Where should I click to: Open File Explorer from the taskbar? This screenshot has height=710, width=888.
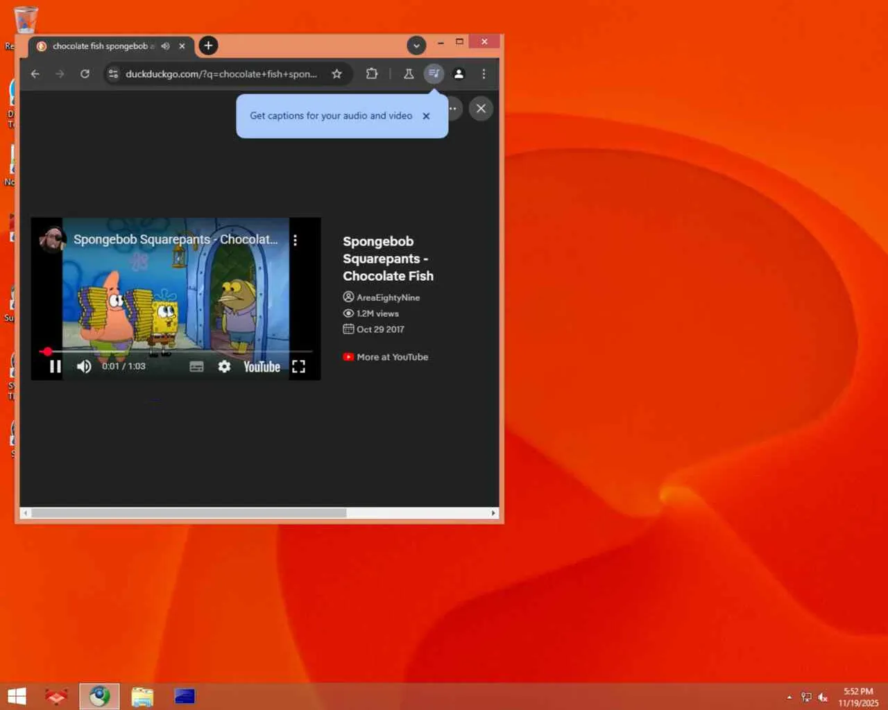142,696
